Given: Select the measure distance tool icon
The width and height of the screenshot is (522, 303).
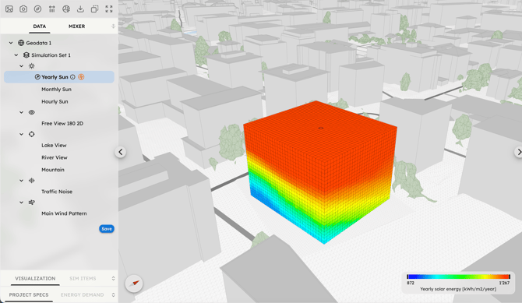Looking at the screenshot, I should point(52,9).
